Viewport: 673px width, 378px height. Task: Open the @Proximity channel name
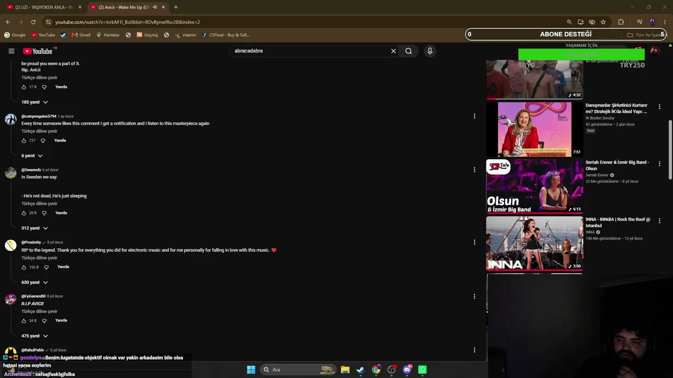pos(31,243)
